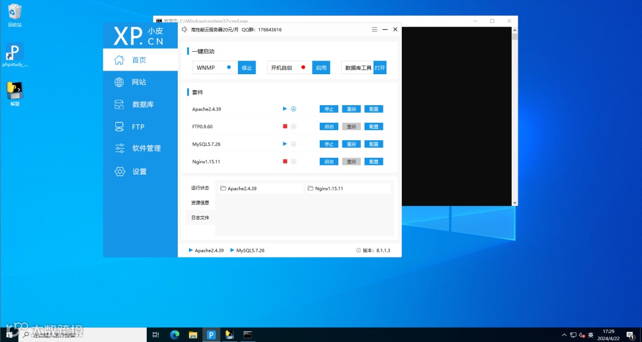Screen dimensions: 642x342
Task: Open the notification center icon
Action: 630,335
